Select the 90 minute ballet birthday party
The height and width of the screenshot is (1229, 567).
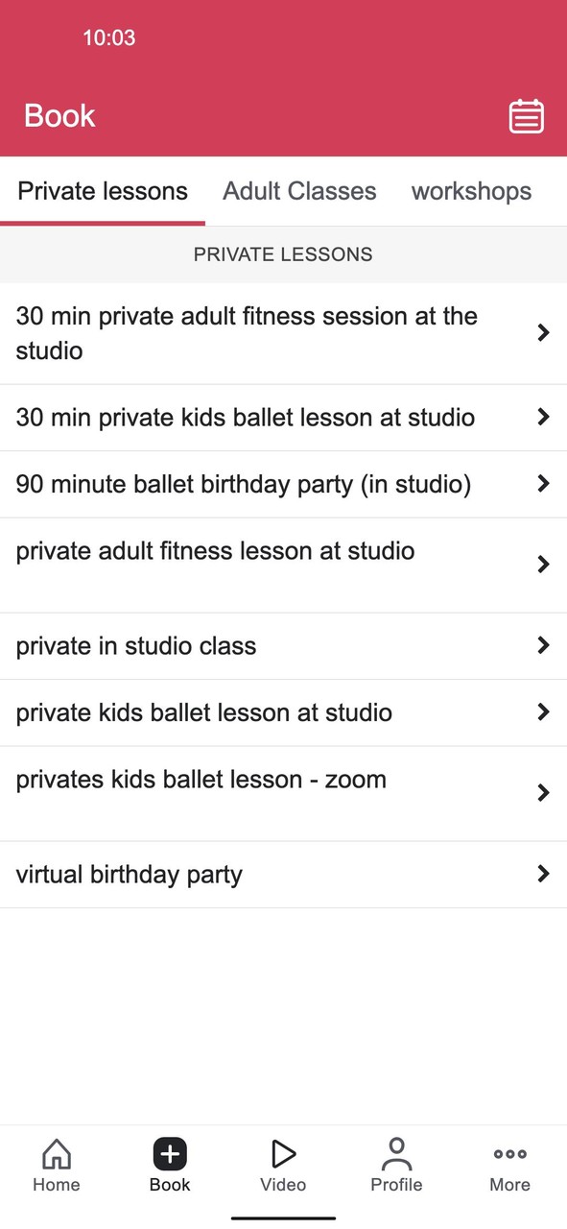click(283, 484)
